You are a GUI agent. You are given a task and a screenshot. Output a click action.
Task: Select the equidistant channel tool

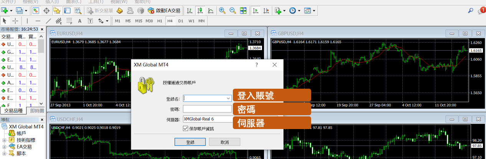pos(59,21)
